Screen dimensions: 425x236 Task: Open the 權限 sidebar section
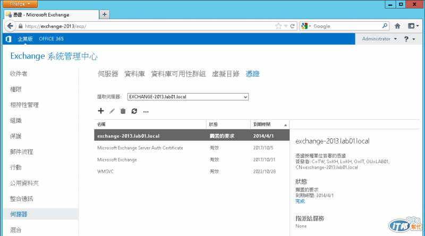[16, 89]
